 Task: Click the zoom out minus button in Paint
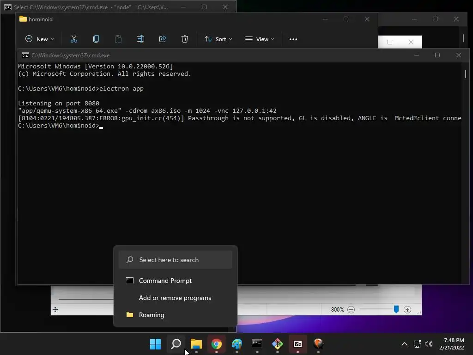point(351,309)
